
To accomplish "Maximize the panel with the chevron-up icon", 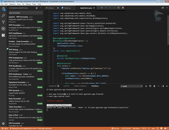I will [159, 86].
